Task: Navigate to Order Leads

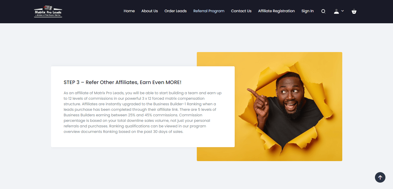Action: pyautogui.click(x=176, y=11)
